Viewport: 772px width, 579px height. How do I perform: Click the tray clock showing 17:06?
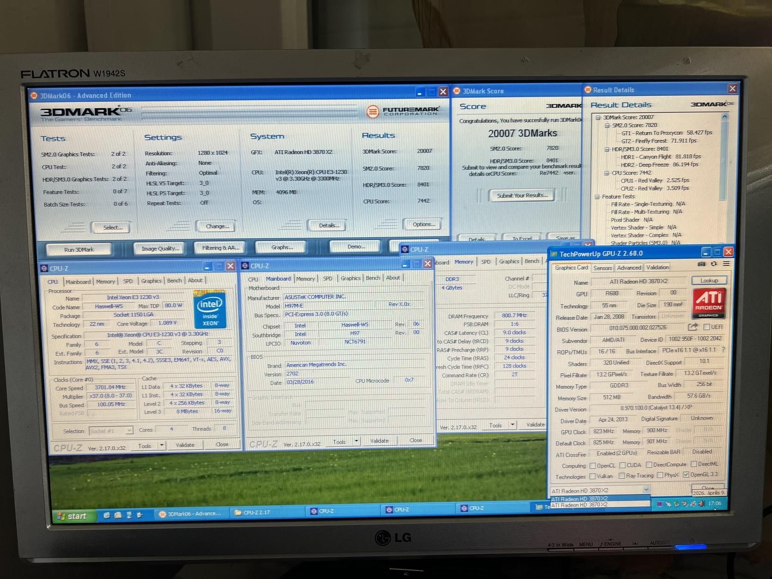point(715,503)
